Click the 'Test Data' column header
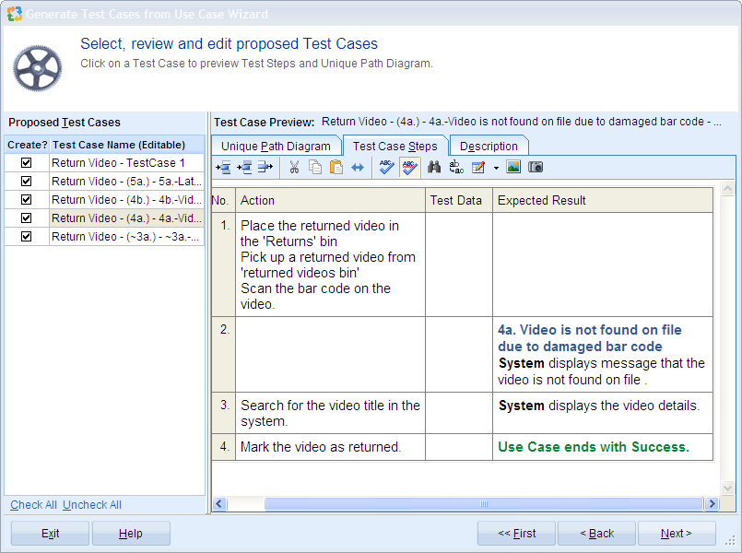742x553 pixels. click(459, 201)
